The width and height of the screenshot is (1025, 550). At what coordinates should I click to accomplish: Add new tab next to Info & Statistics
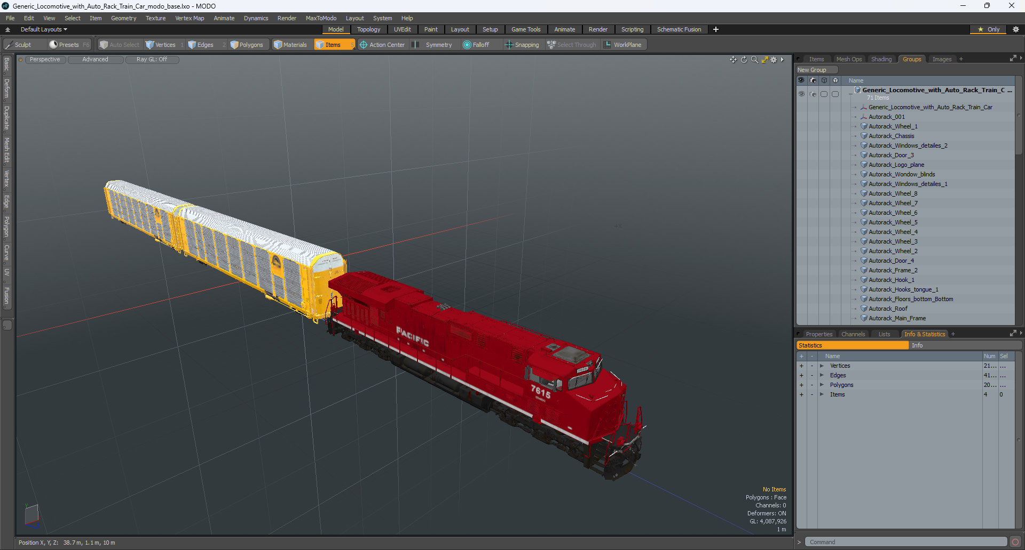coord(953,334)
